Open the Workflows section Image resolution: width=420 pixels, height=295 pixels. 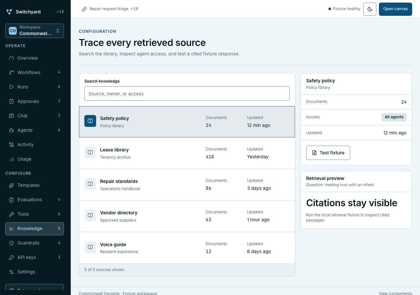point(34,72)
